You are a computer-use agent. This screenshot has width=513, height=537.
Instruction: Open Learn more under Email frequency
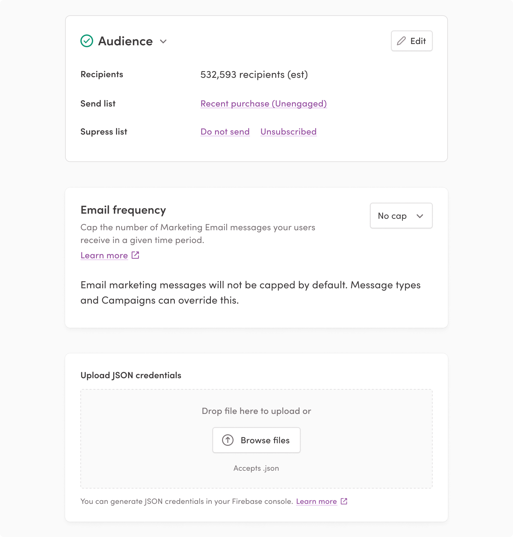pos(104,255)
